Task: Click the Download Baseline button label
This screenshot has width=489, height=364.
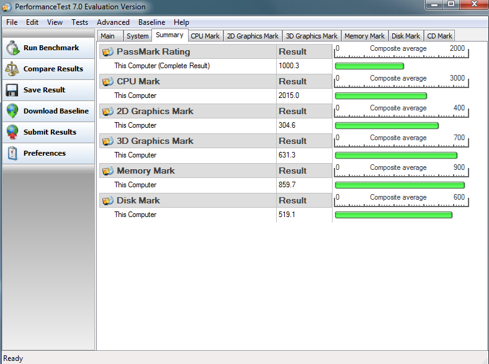Action: [56, 111]
